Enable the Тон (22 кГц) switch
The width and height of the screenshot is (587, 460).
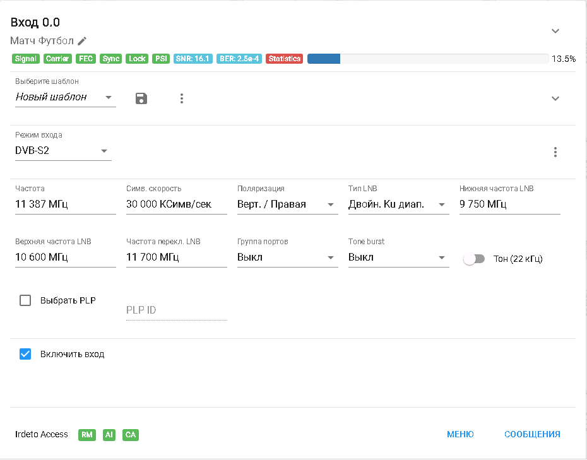click(474, 259)
